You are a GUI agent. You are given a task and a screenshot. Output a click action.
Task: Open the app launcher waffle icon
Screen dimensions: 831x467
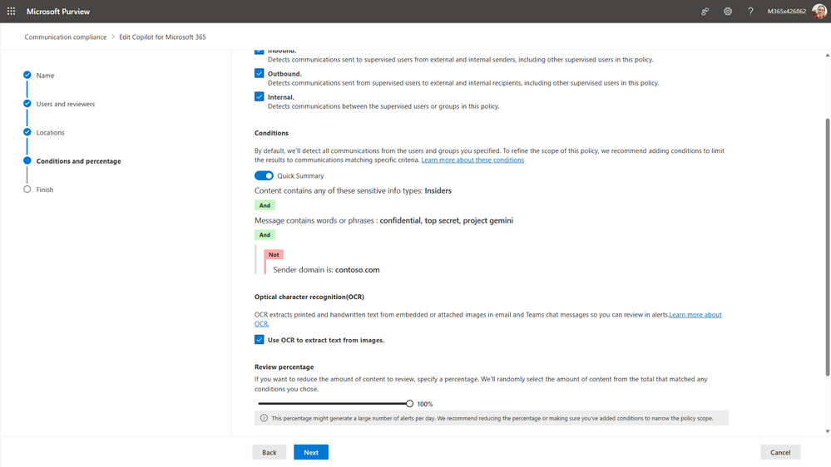[x=11, y=11]
